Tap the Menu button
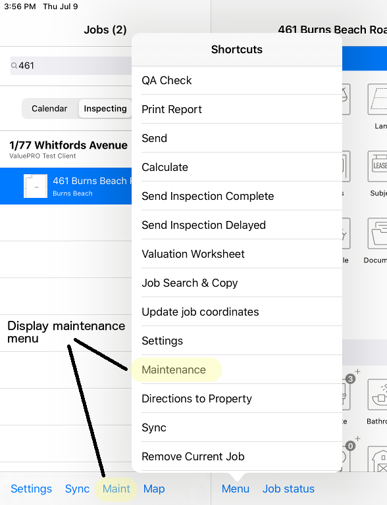387x505 pixels. coord(236,489)
